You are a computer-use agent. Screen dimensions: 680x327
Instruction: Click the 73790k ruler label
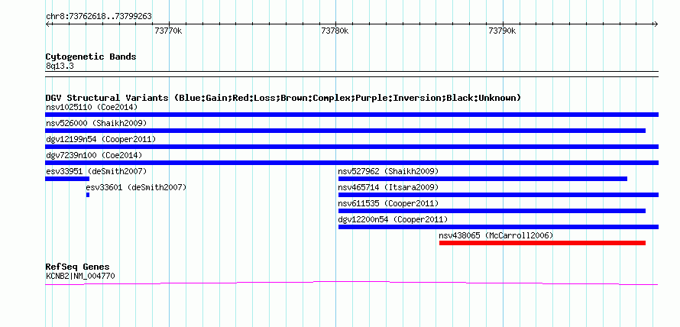point(502,31)
